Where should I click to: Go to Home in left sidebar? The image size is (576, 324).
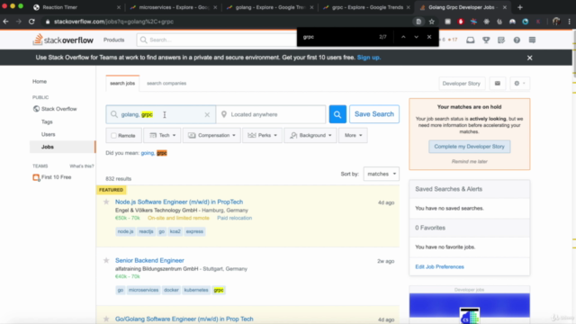(40, 82)
